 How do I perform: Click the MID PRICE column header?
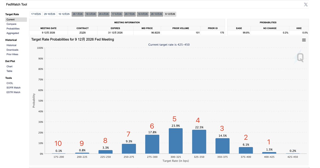(147, 28)
